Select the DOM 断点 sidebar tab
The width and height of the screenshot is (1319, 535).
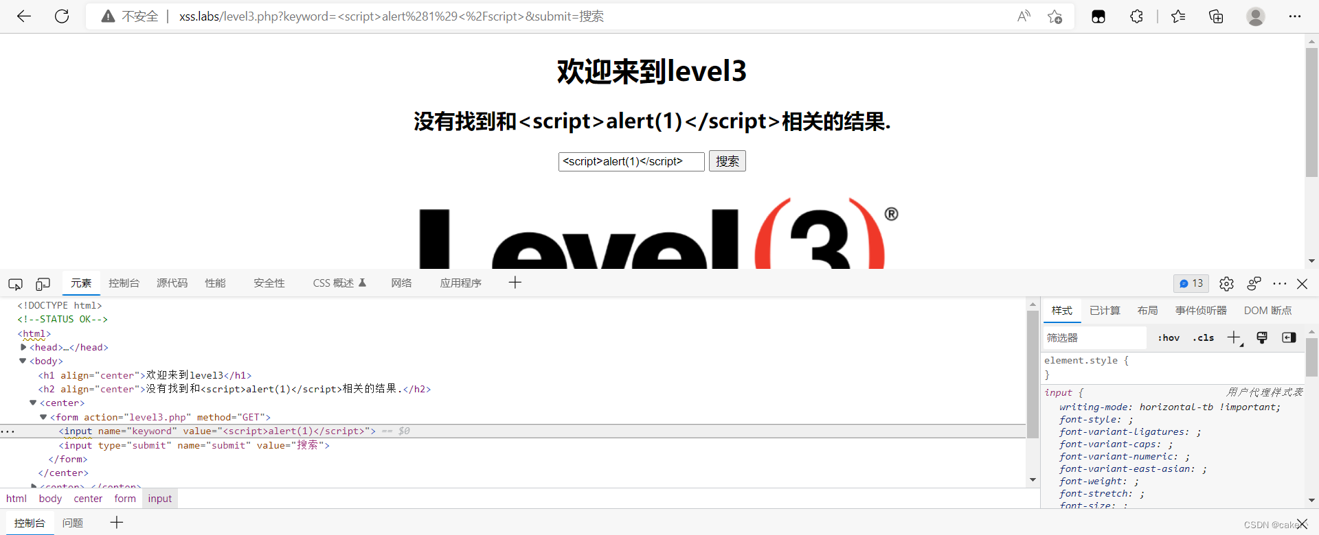(1267, 311)
